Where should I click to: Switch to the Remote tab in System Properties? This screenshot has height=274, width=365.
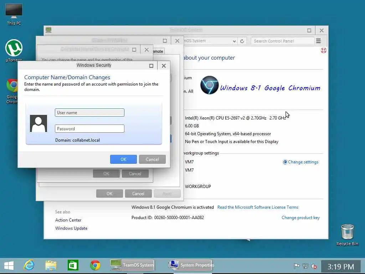tap(158, 51)
